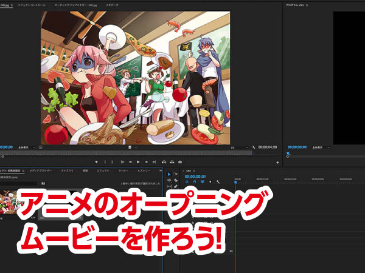Switch to Libraries tab
The width and height of the screenshot is (365, 273).
click(67, 170)
